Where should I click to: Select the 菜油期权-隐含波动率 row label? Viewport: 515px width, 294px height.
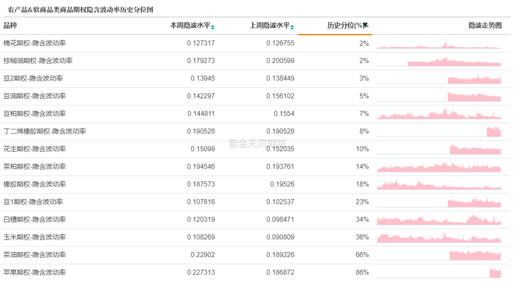tap(34, 254)
